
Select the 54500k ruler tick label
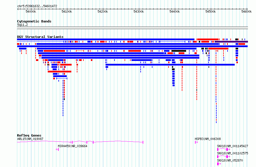211,11
